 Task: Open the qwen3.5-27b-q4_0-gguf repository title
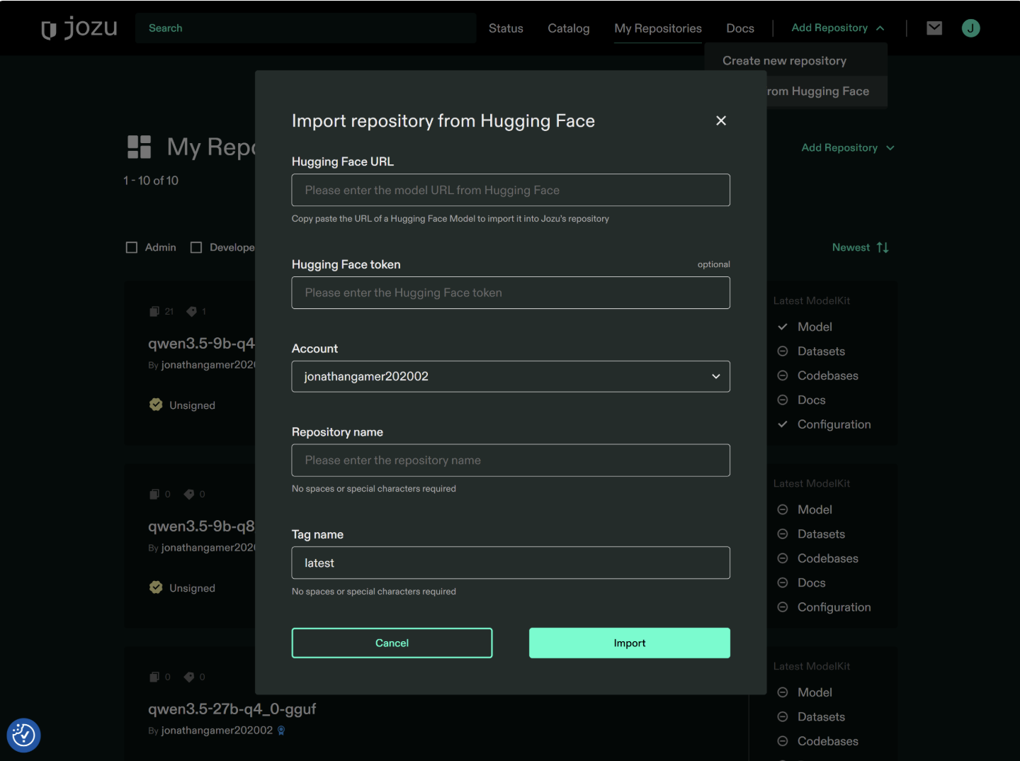pos(232,709)
